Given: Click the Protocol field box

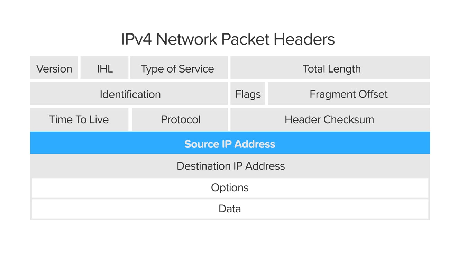Looking at the screenshot, I should [x=180, y=119].
